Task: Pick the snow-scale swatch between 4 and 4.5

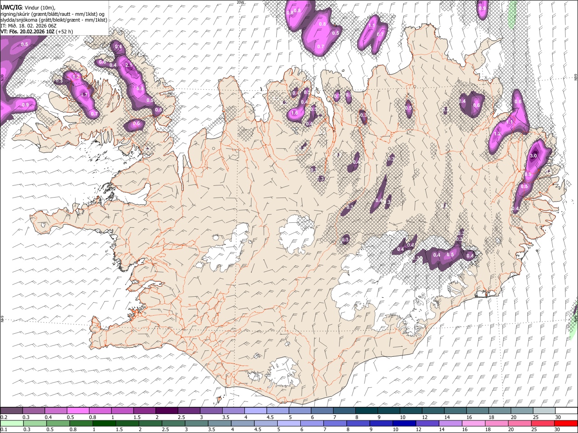Action: [256, 411]
